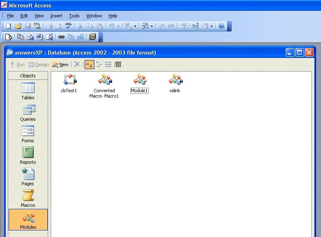Click the New Object icon beside Relationships

pyautogui.click(x=205, y=26)
